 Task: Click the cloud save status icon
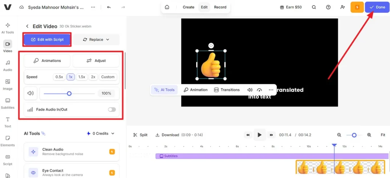(22, 7)
